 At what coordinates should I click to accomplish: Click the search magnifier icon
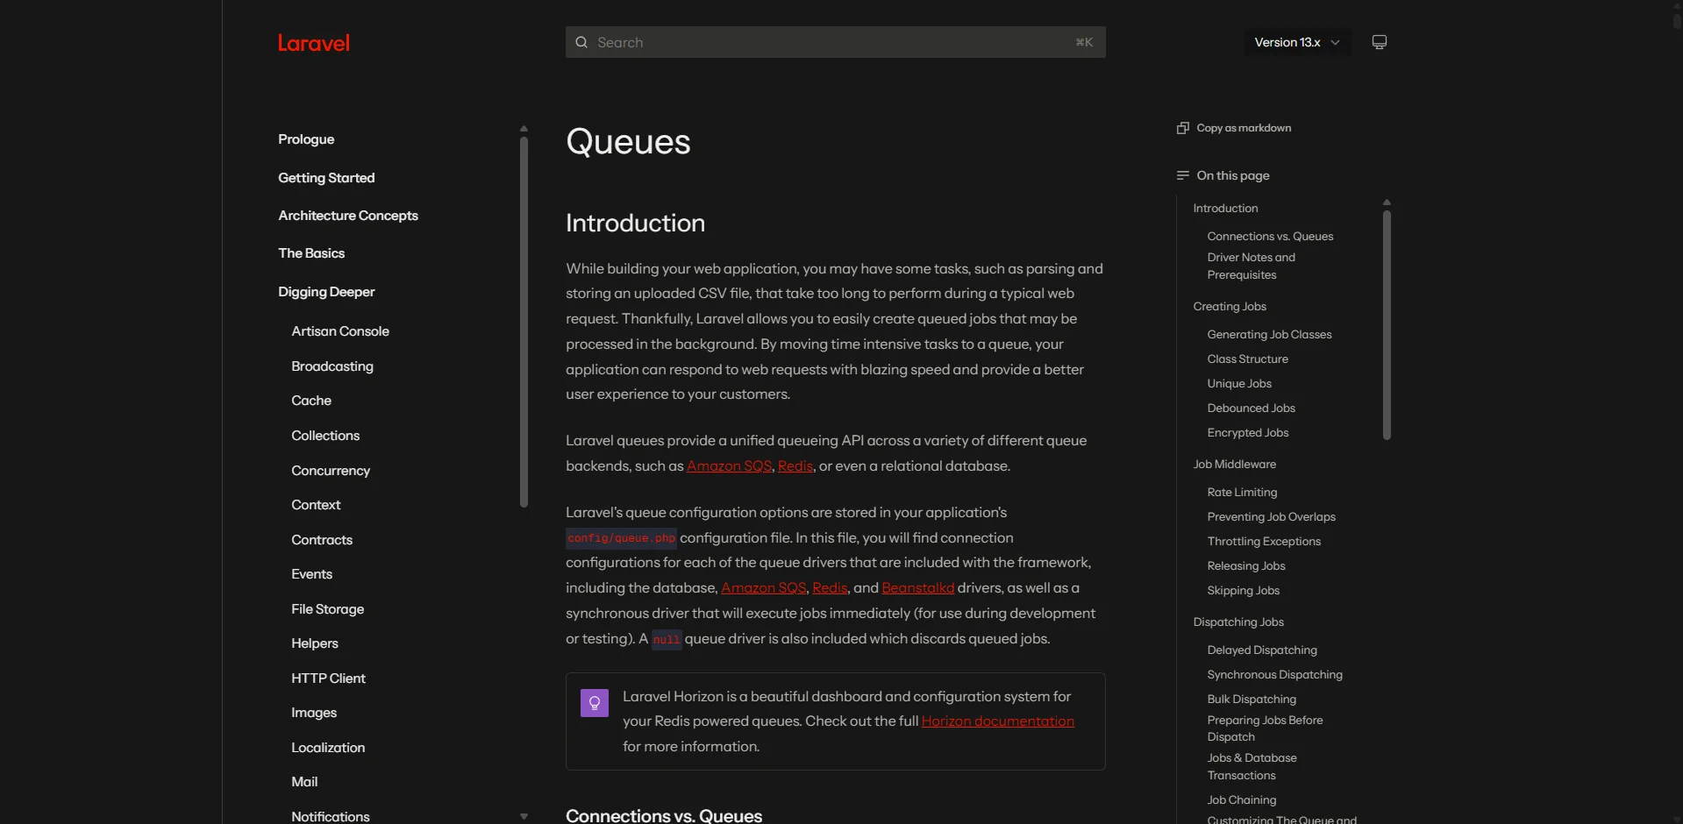coord(581,42)
